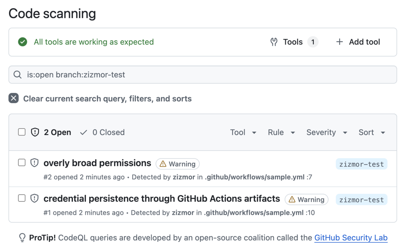The width and height of the screenshot is (405, 252).
Task: Open the Tool filter dropdown
Action: pos(243,132)
